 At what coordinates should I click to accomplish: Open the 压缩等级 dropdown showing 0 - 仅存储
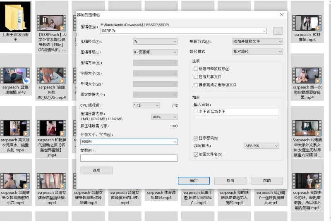coord(155,52)
